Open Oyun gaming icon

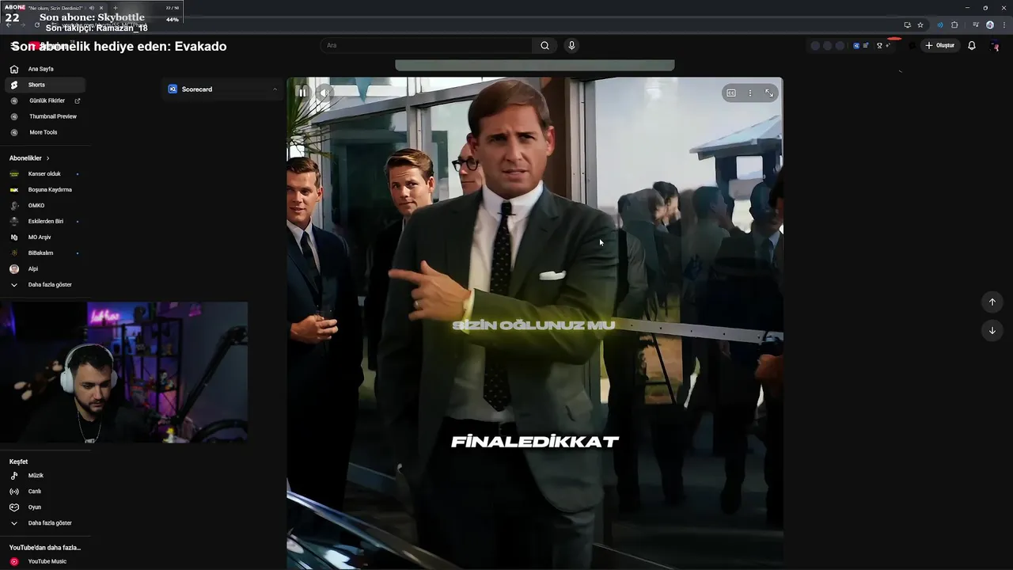coord(13,507)
